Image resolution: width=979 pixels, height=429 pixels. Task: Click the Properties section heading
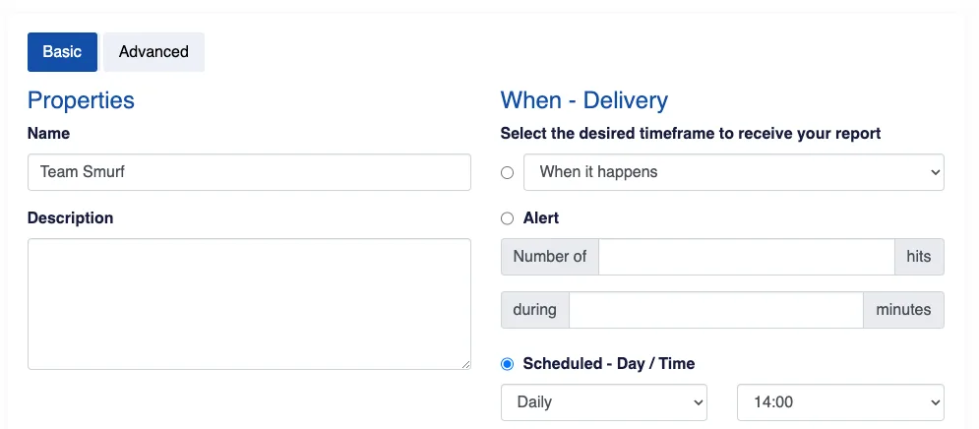(81, 100)
